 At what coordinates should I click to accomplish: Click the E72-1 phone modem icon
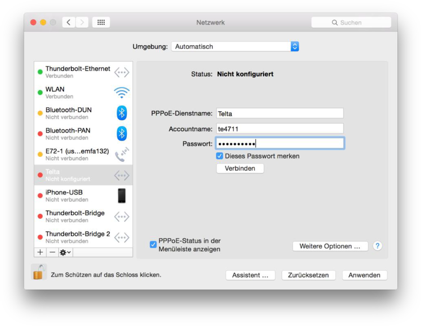point(122,154)
